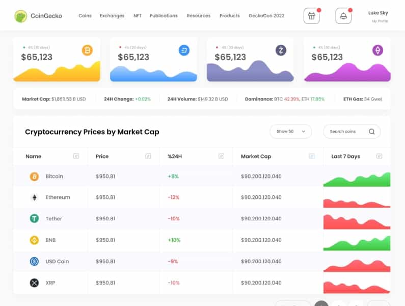Open the slate Zcash price chart card

[x=250, y=59]
